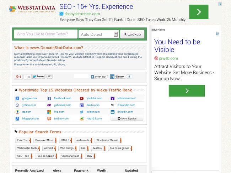Viewport: 231px width, 173px height.
Task: Click the Wikipedia W favicon
Action: point(113,105)
